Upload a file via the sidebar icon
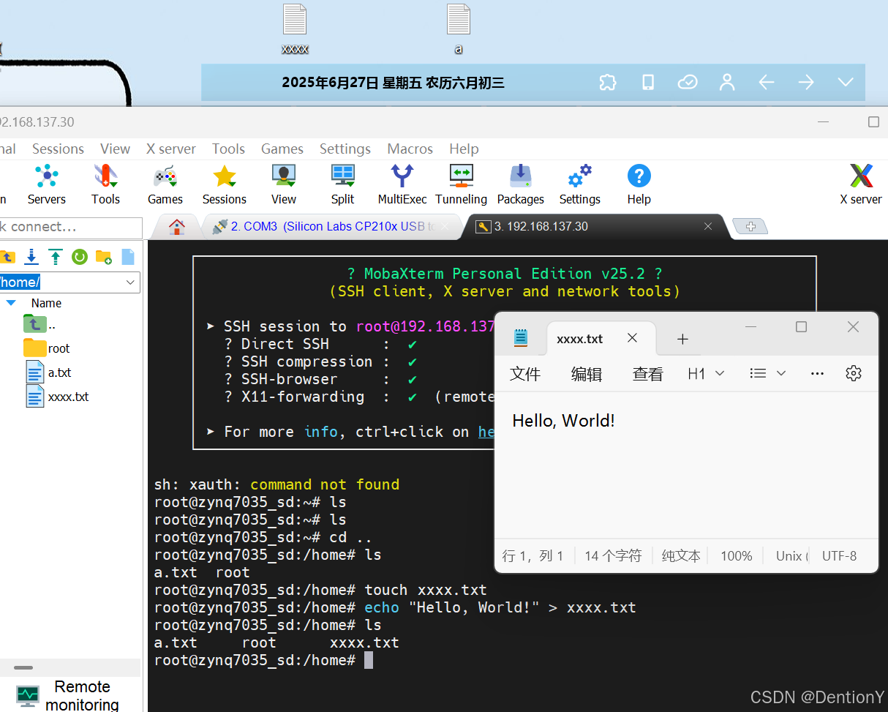Viewport: 888px width, 712px height. 55,257
